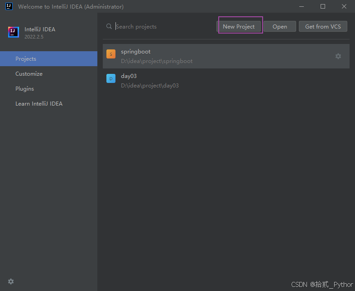Open Learn IntelliJ IDEA tab
The height and width of the screenshot is (291, 355).
(49, 103)
